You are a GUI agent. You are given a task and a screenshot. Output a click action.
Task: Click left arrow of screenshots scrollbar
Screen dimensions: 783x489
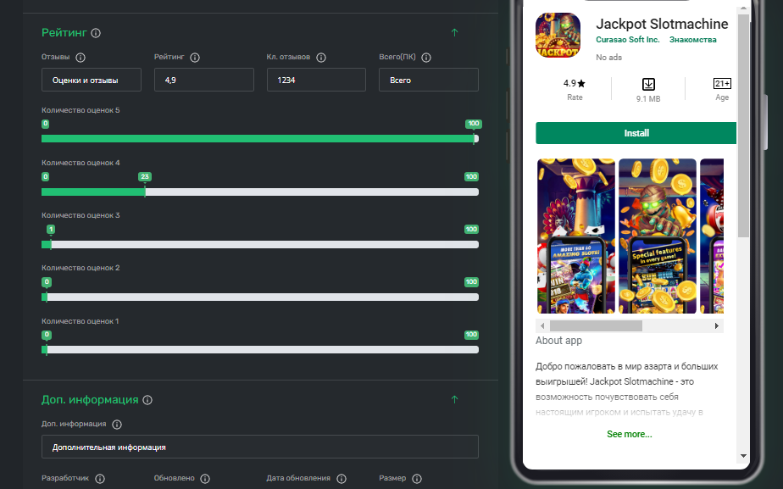pos(542,326)
